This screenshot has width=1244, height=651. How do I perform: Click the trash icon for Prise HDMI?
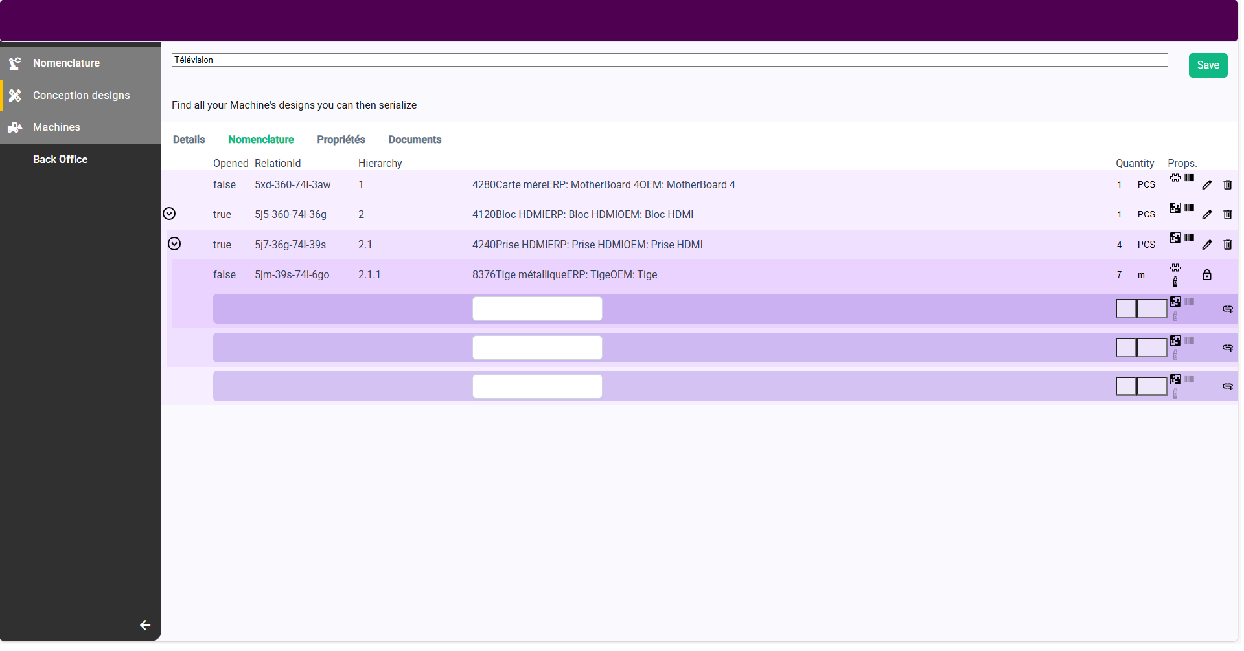point(1227,245)
